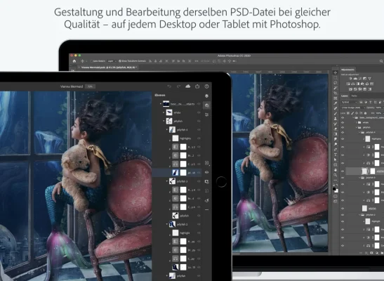Collapse the top base objects group on iPad
Screen dimensions: 384x281
(161, 104)
